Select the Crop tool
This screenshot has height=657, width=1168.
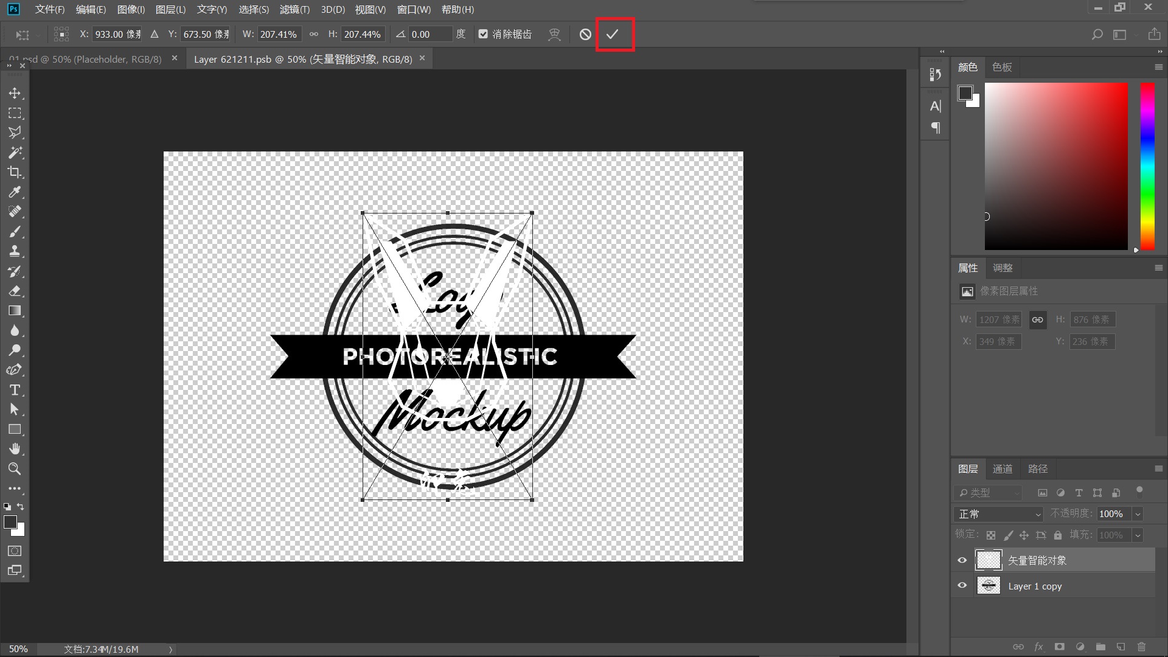tap(15, 172)
